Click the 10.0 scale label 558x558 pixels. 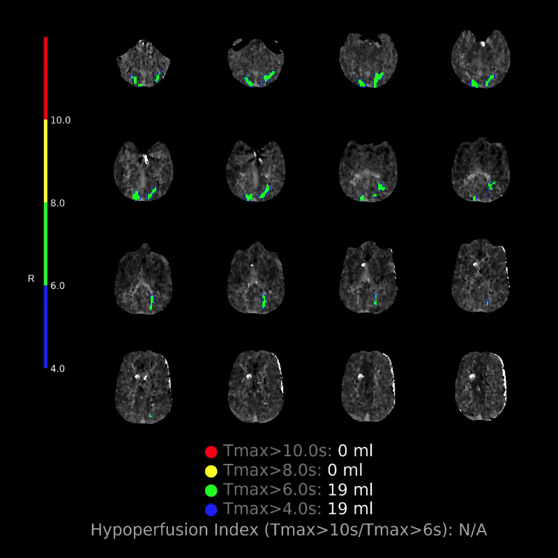point(61,121)
